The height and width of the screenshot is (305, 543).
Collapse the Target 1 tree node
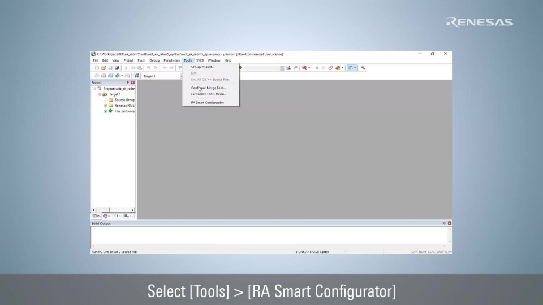(100, 94)
